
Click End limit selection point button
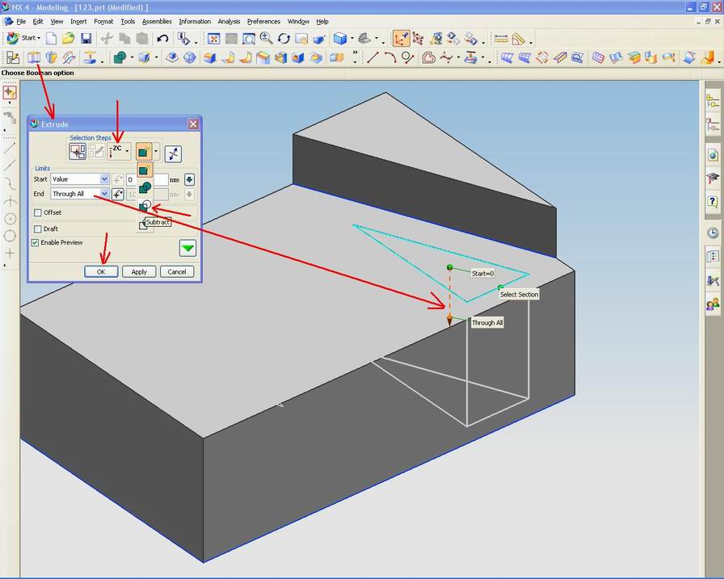coord(118,195)
